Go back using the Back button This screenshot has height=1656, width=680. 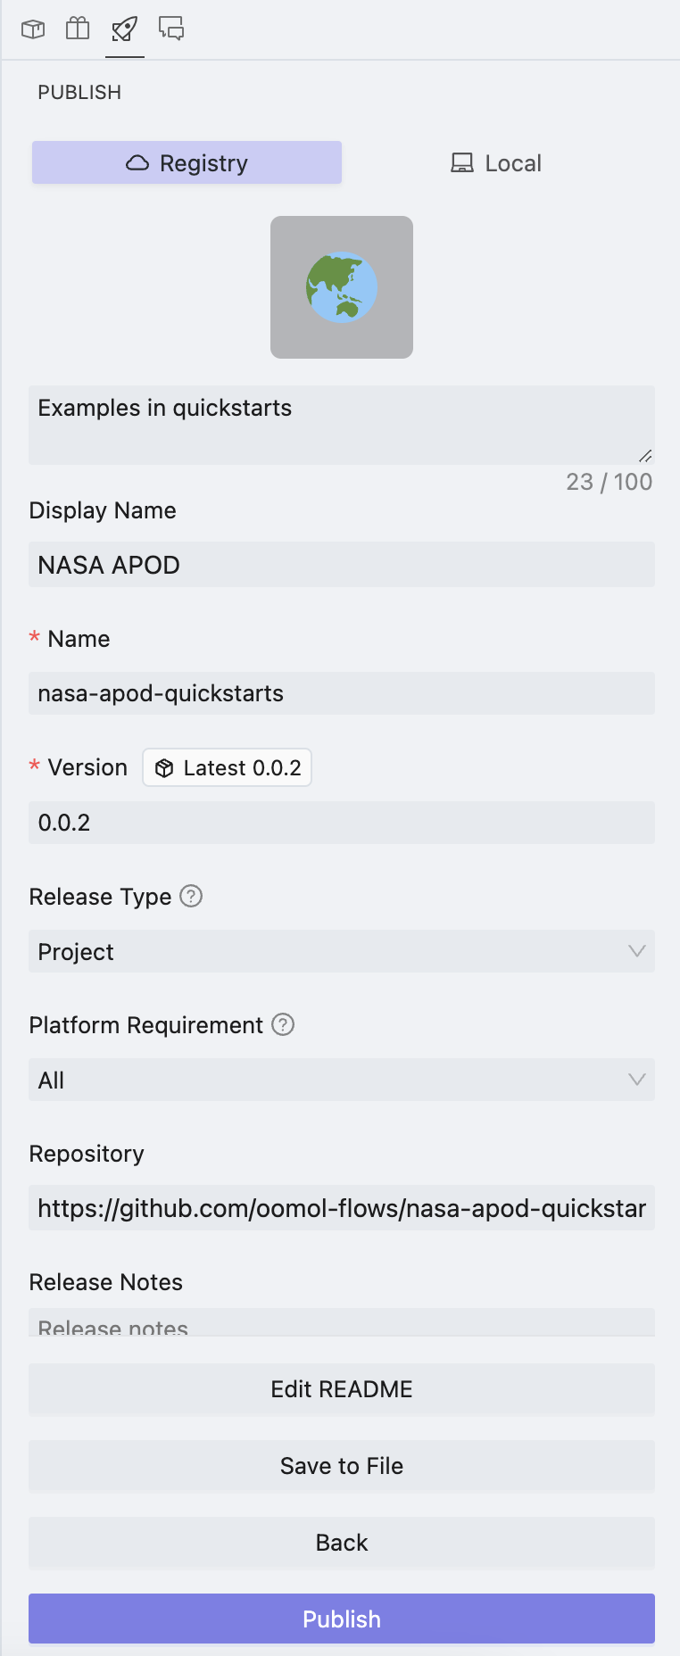[342, 1543]
